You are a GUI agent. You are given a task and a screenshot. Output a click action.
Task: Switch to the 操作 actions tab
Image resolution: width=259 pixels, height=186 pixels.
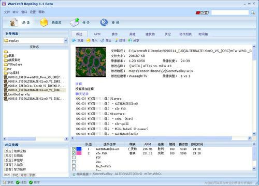[x=114, y=34]
